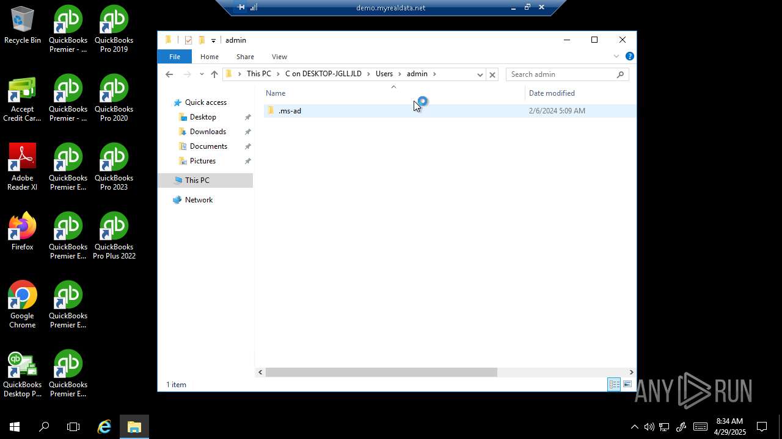Viewport: 782px width, 439px height.
Task: Open the Home ribbon tab
Action: coord(210,57)
